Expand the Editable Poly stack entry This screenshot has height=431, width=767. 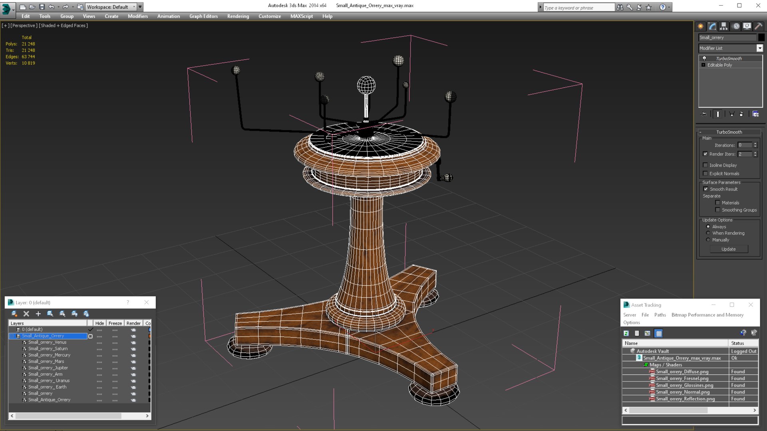(x=703, y=65)
